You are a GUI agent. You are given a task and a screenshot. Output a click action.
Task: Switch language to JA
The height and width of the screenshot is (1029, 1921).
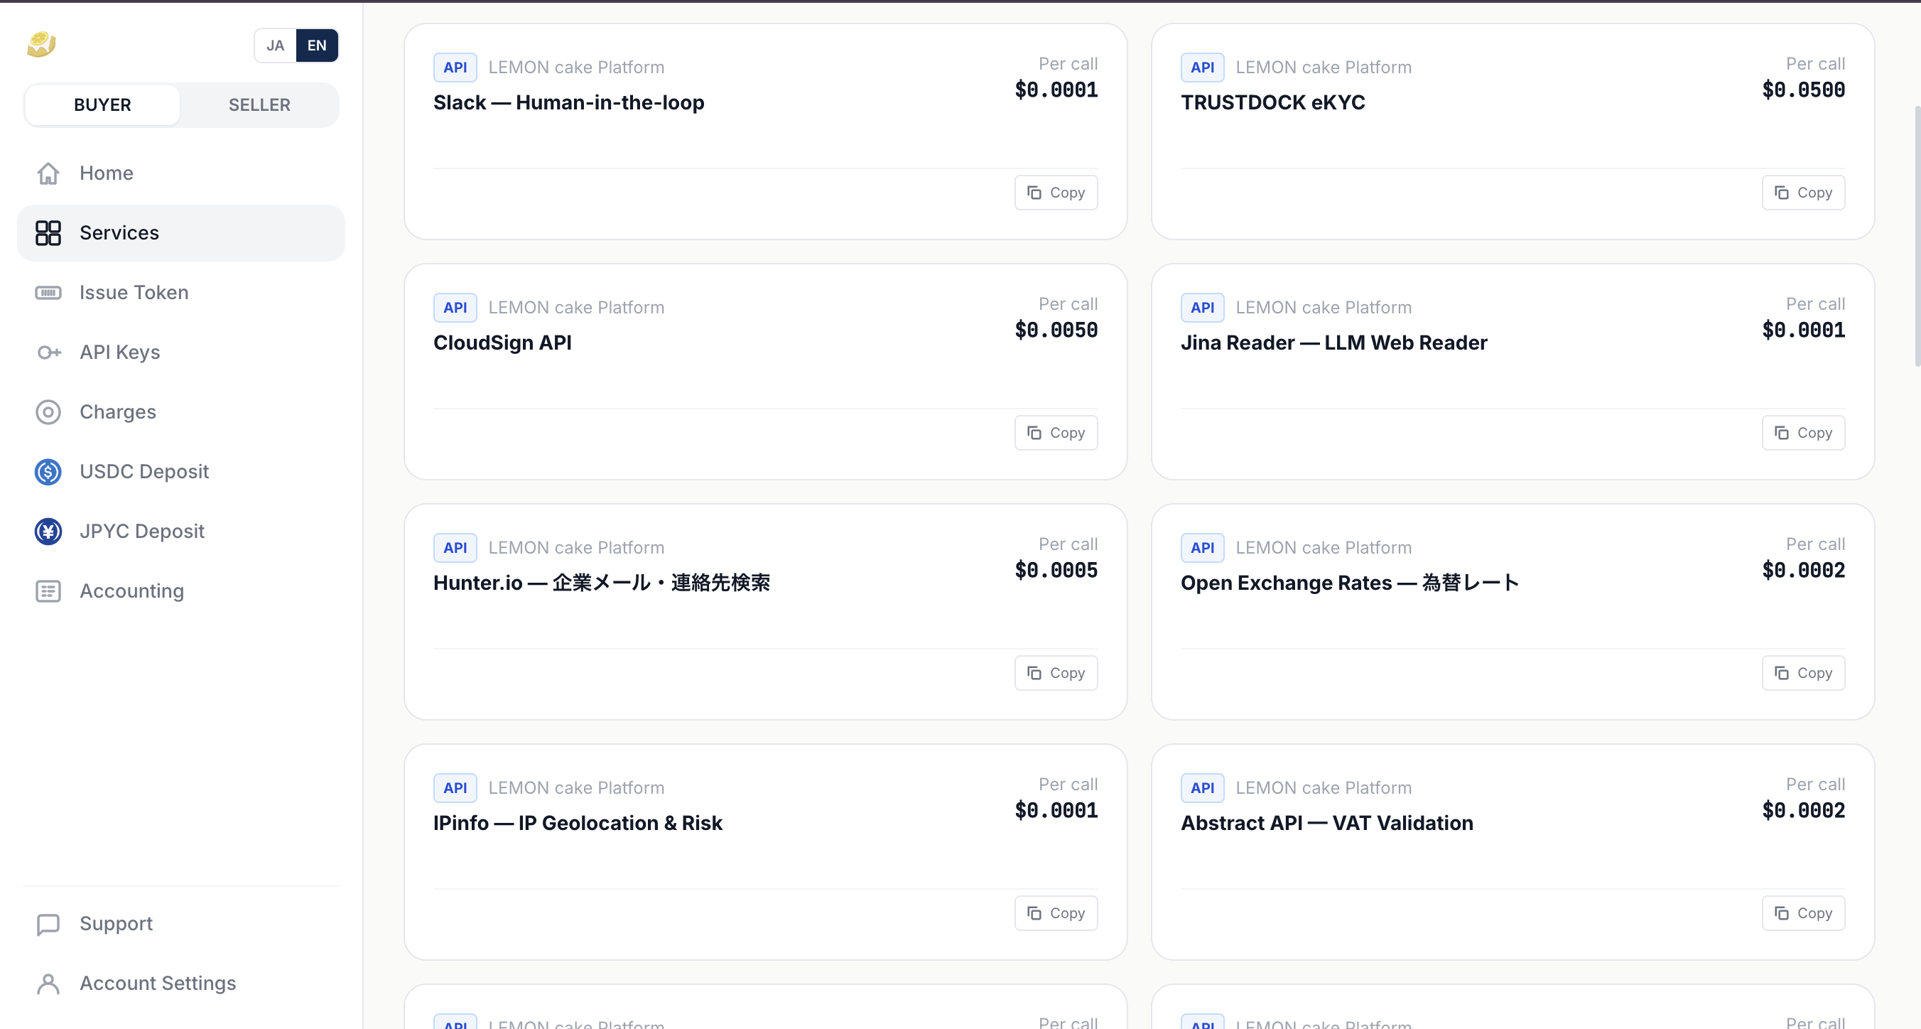[x=275, y=45]
